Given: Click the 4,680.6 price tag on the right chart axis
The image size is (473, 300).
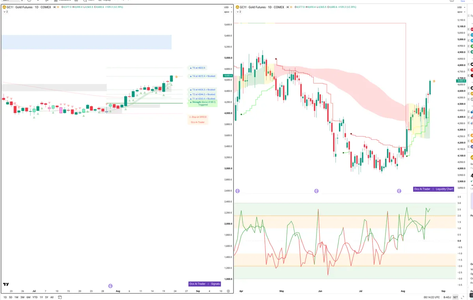Looking at the screenshot, I should point(461,81).
